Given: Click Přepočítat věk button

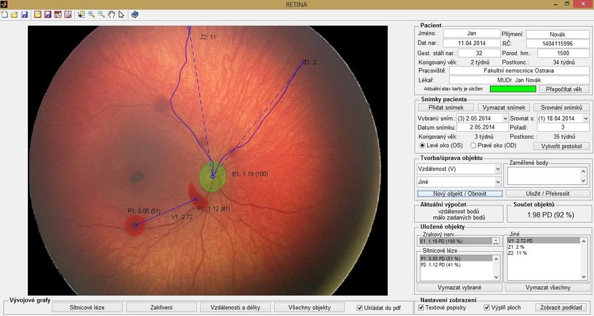Looking at the screenshot, I should 564,89.
